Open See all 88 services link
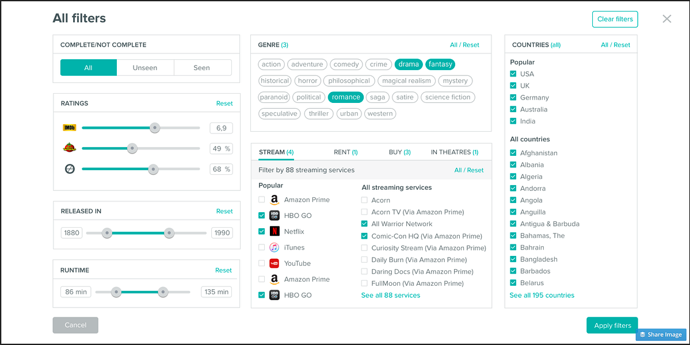The height and width of the screenshot is (345, 690). point(391,296)
